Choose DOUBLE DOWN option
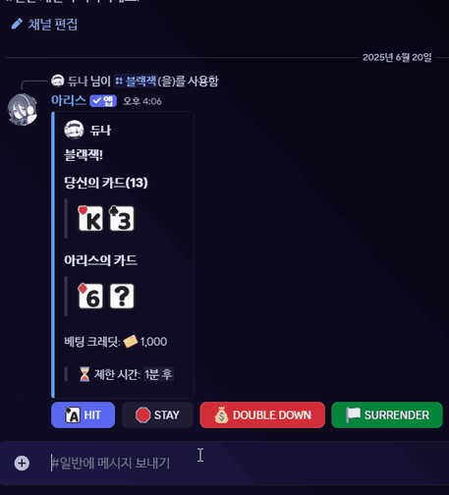The image size is (449, 495). [x=262, y=414]
